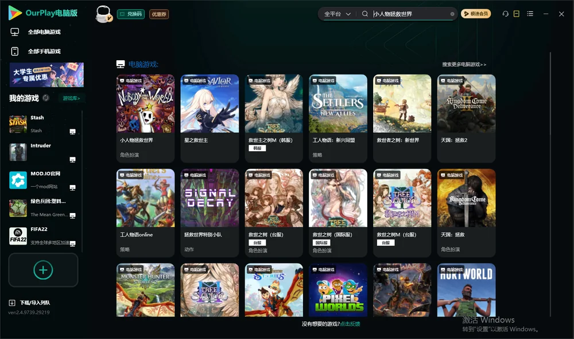The image size is (574, 339).
Task: Clear the search box text
Action: click(x=452, y=14)
